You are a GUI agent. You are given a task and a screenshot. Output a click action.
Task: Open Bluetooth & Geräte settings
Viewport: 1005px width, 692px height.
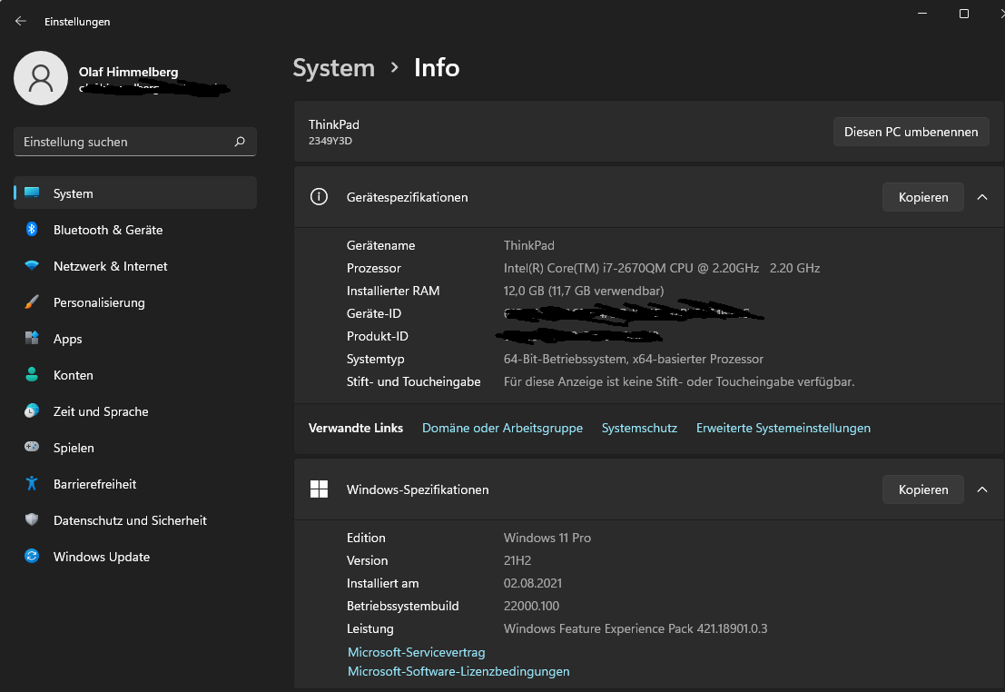(135, 230)
